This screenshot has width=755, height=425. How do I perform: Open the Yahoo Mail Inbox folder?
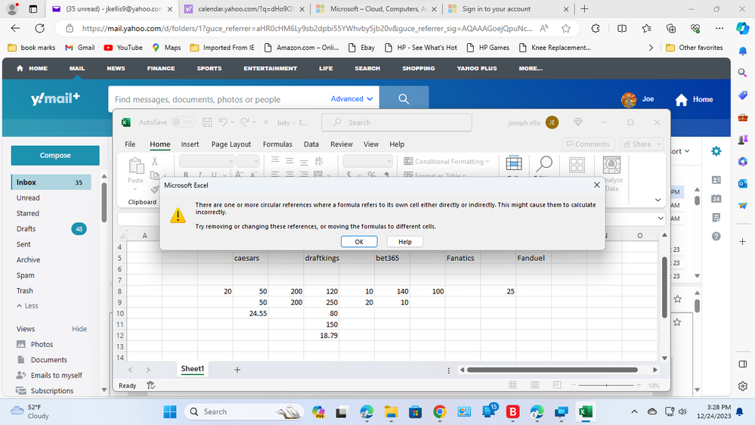click(51, 182)
